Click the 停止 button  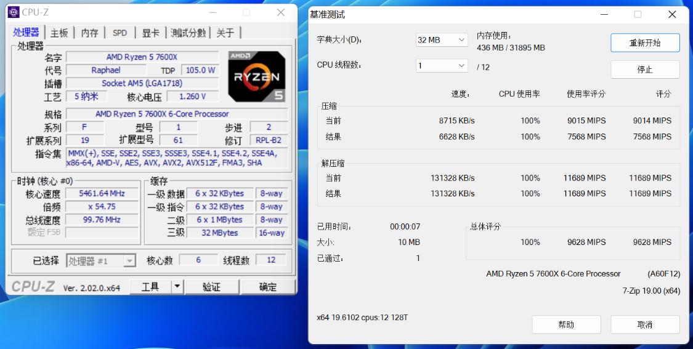[x=645, y=70]
